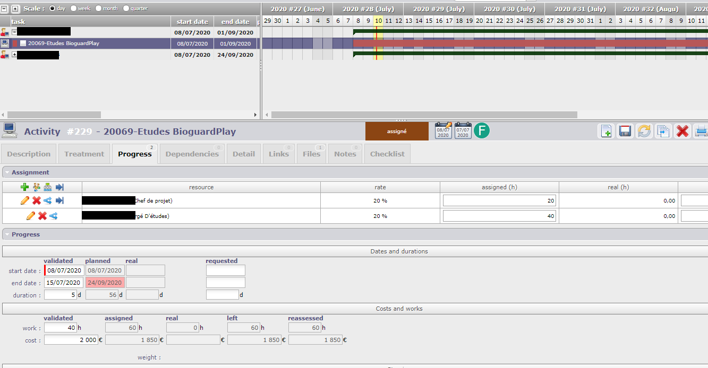
Task: Click the brown assigné status button
Action: coord(397,132)
